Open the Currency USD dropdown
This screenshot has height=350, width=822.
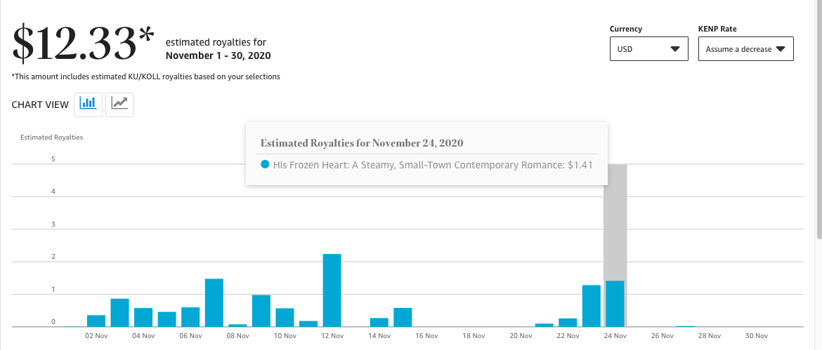click(x=649, y=48)
